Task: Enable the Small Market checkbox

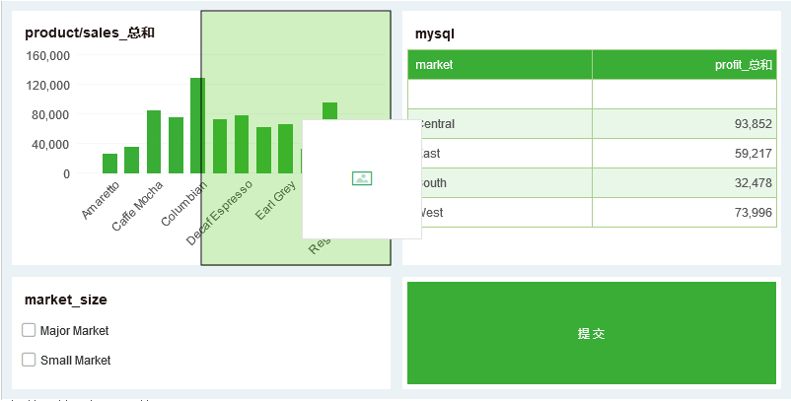Action: [x=30, y=361]
